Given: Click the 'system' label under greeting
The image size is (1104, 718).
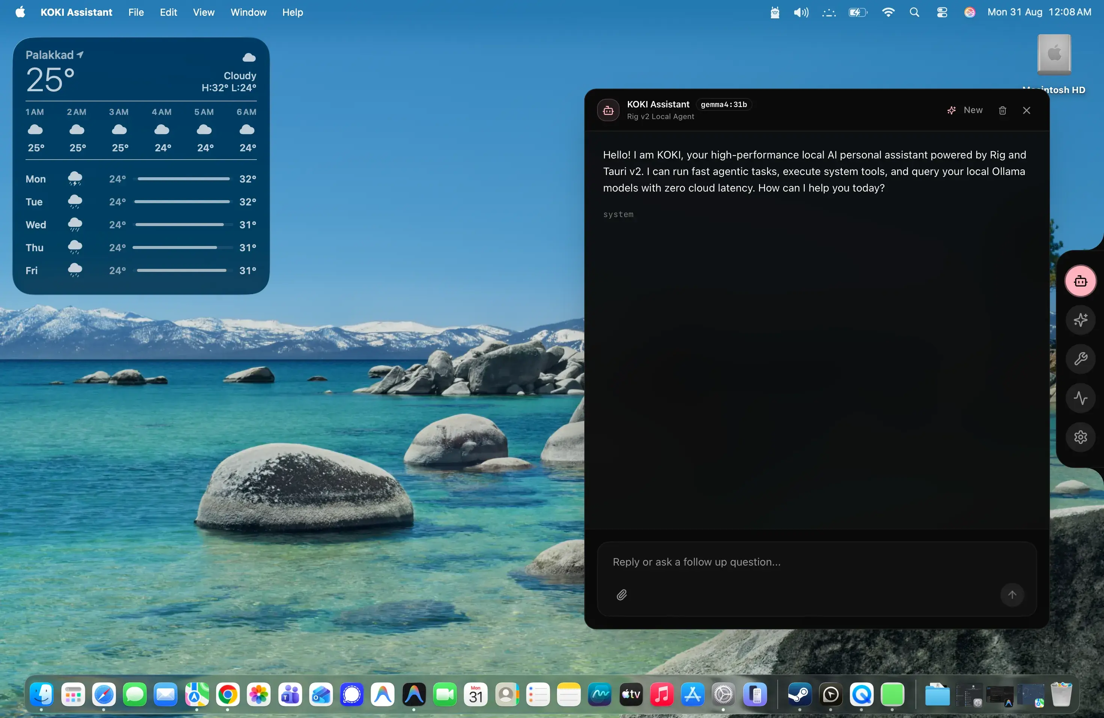Looking at the screenshot, I should (x=618, y=214).
